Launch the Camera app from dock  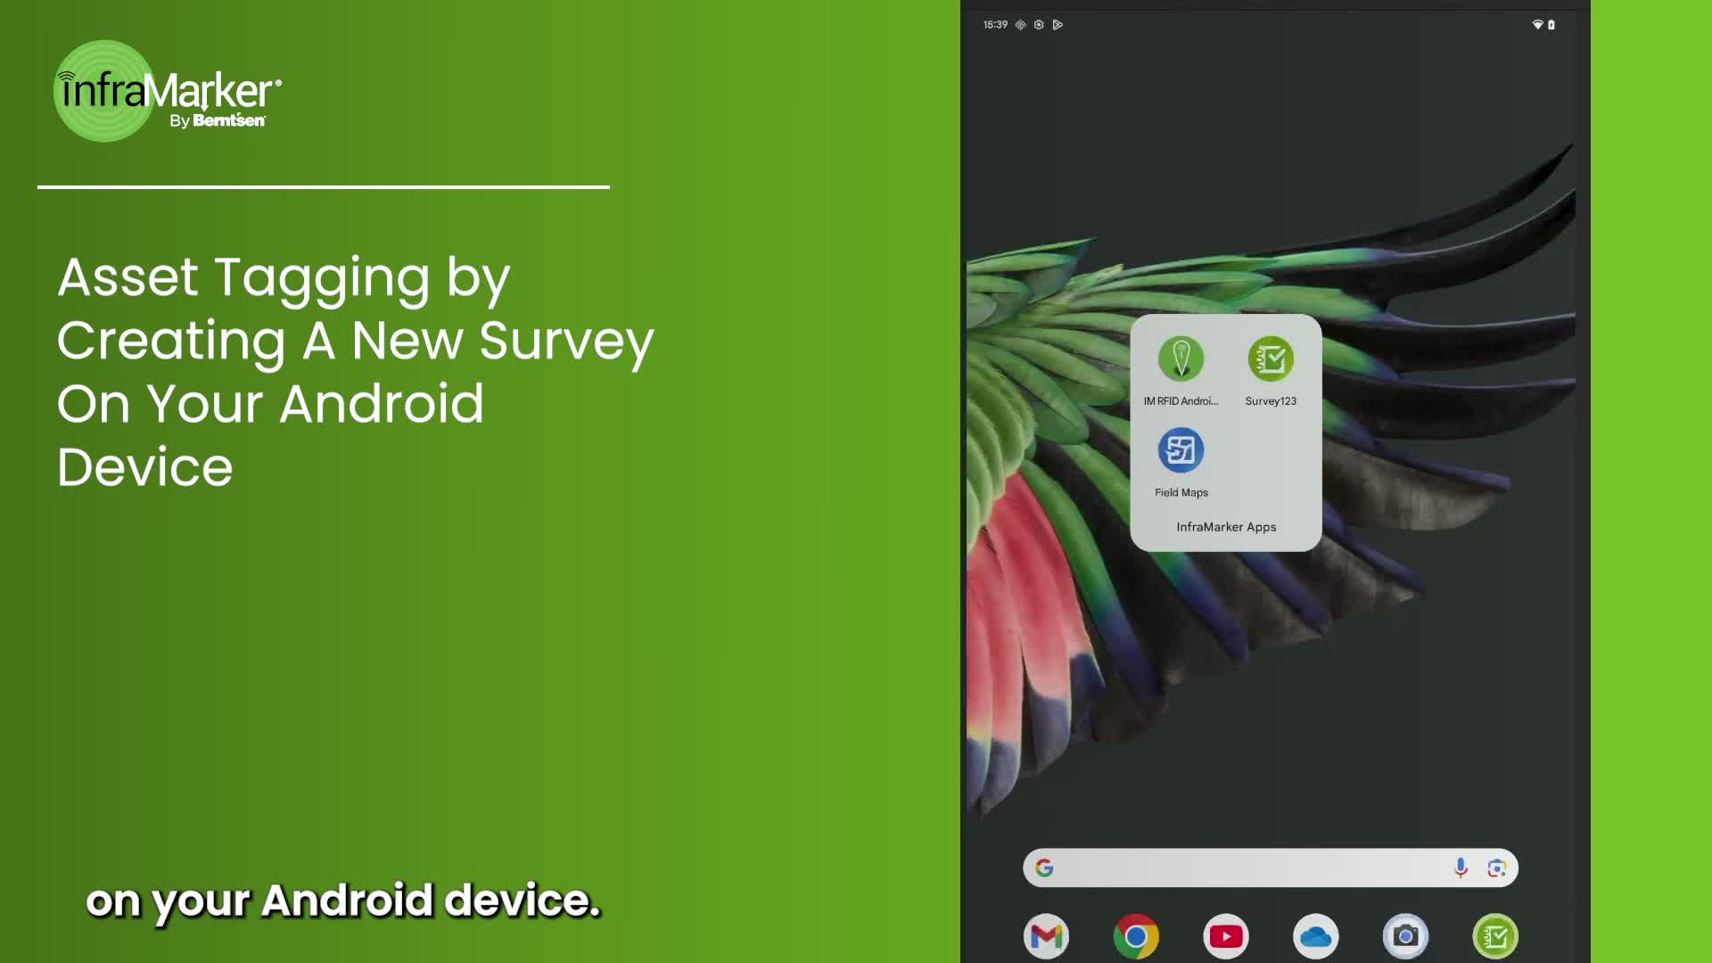[x=1405, y=936]
